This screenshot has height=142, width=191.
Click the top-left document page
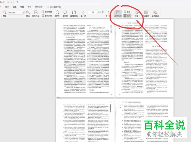click(x=85, y=58)
